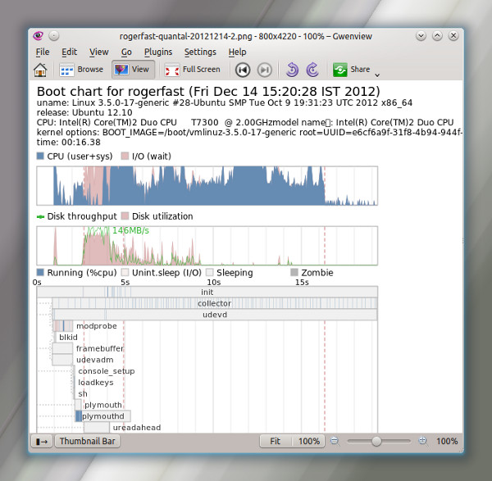Rotate the image right
492x481 pixels.
[x=312, y=70]
